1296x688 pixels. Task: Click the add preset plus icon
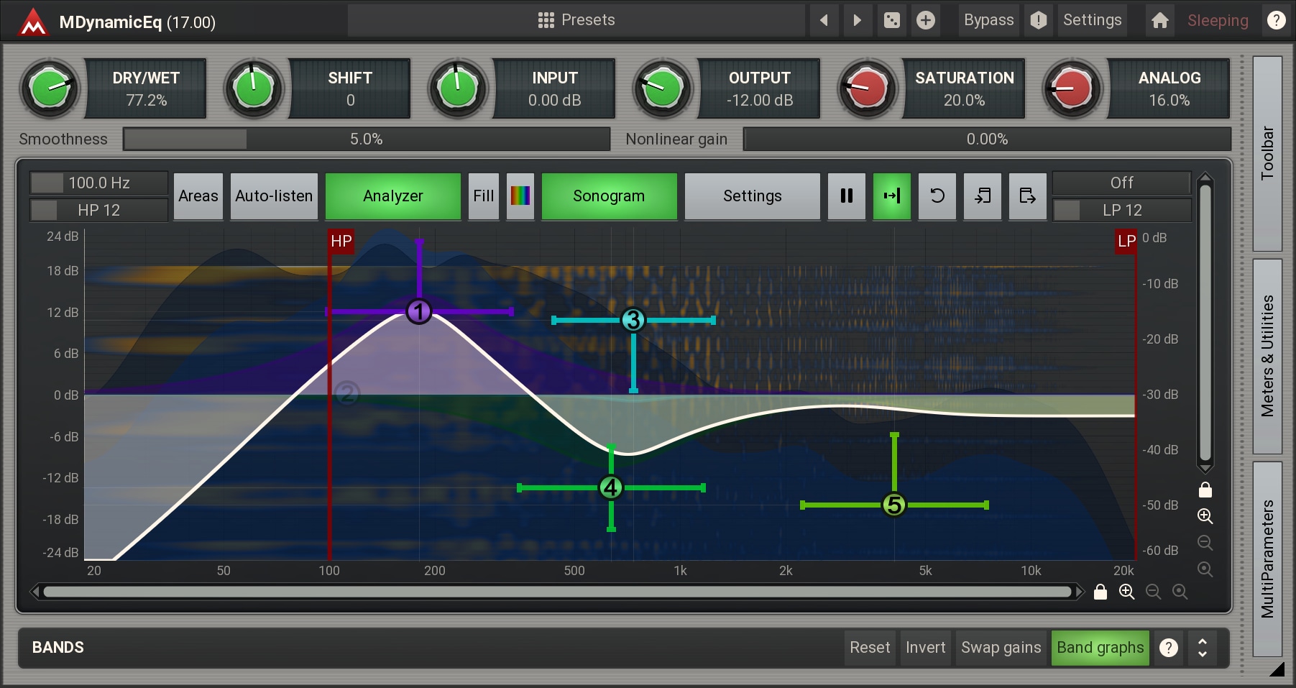[926, 20]
